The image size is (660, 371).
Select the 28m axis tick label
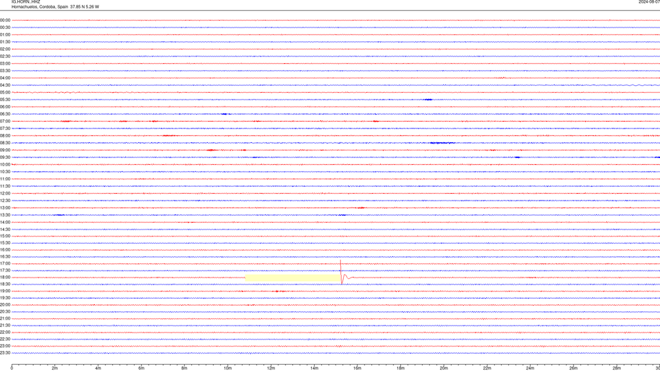point(617,368)
